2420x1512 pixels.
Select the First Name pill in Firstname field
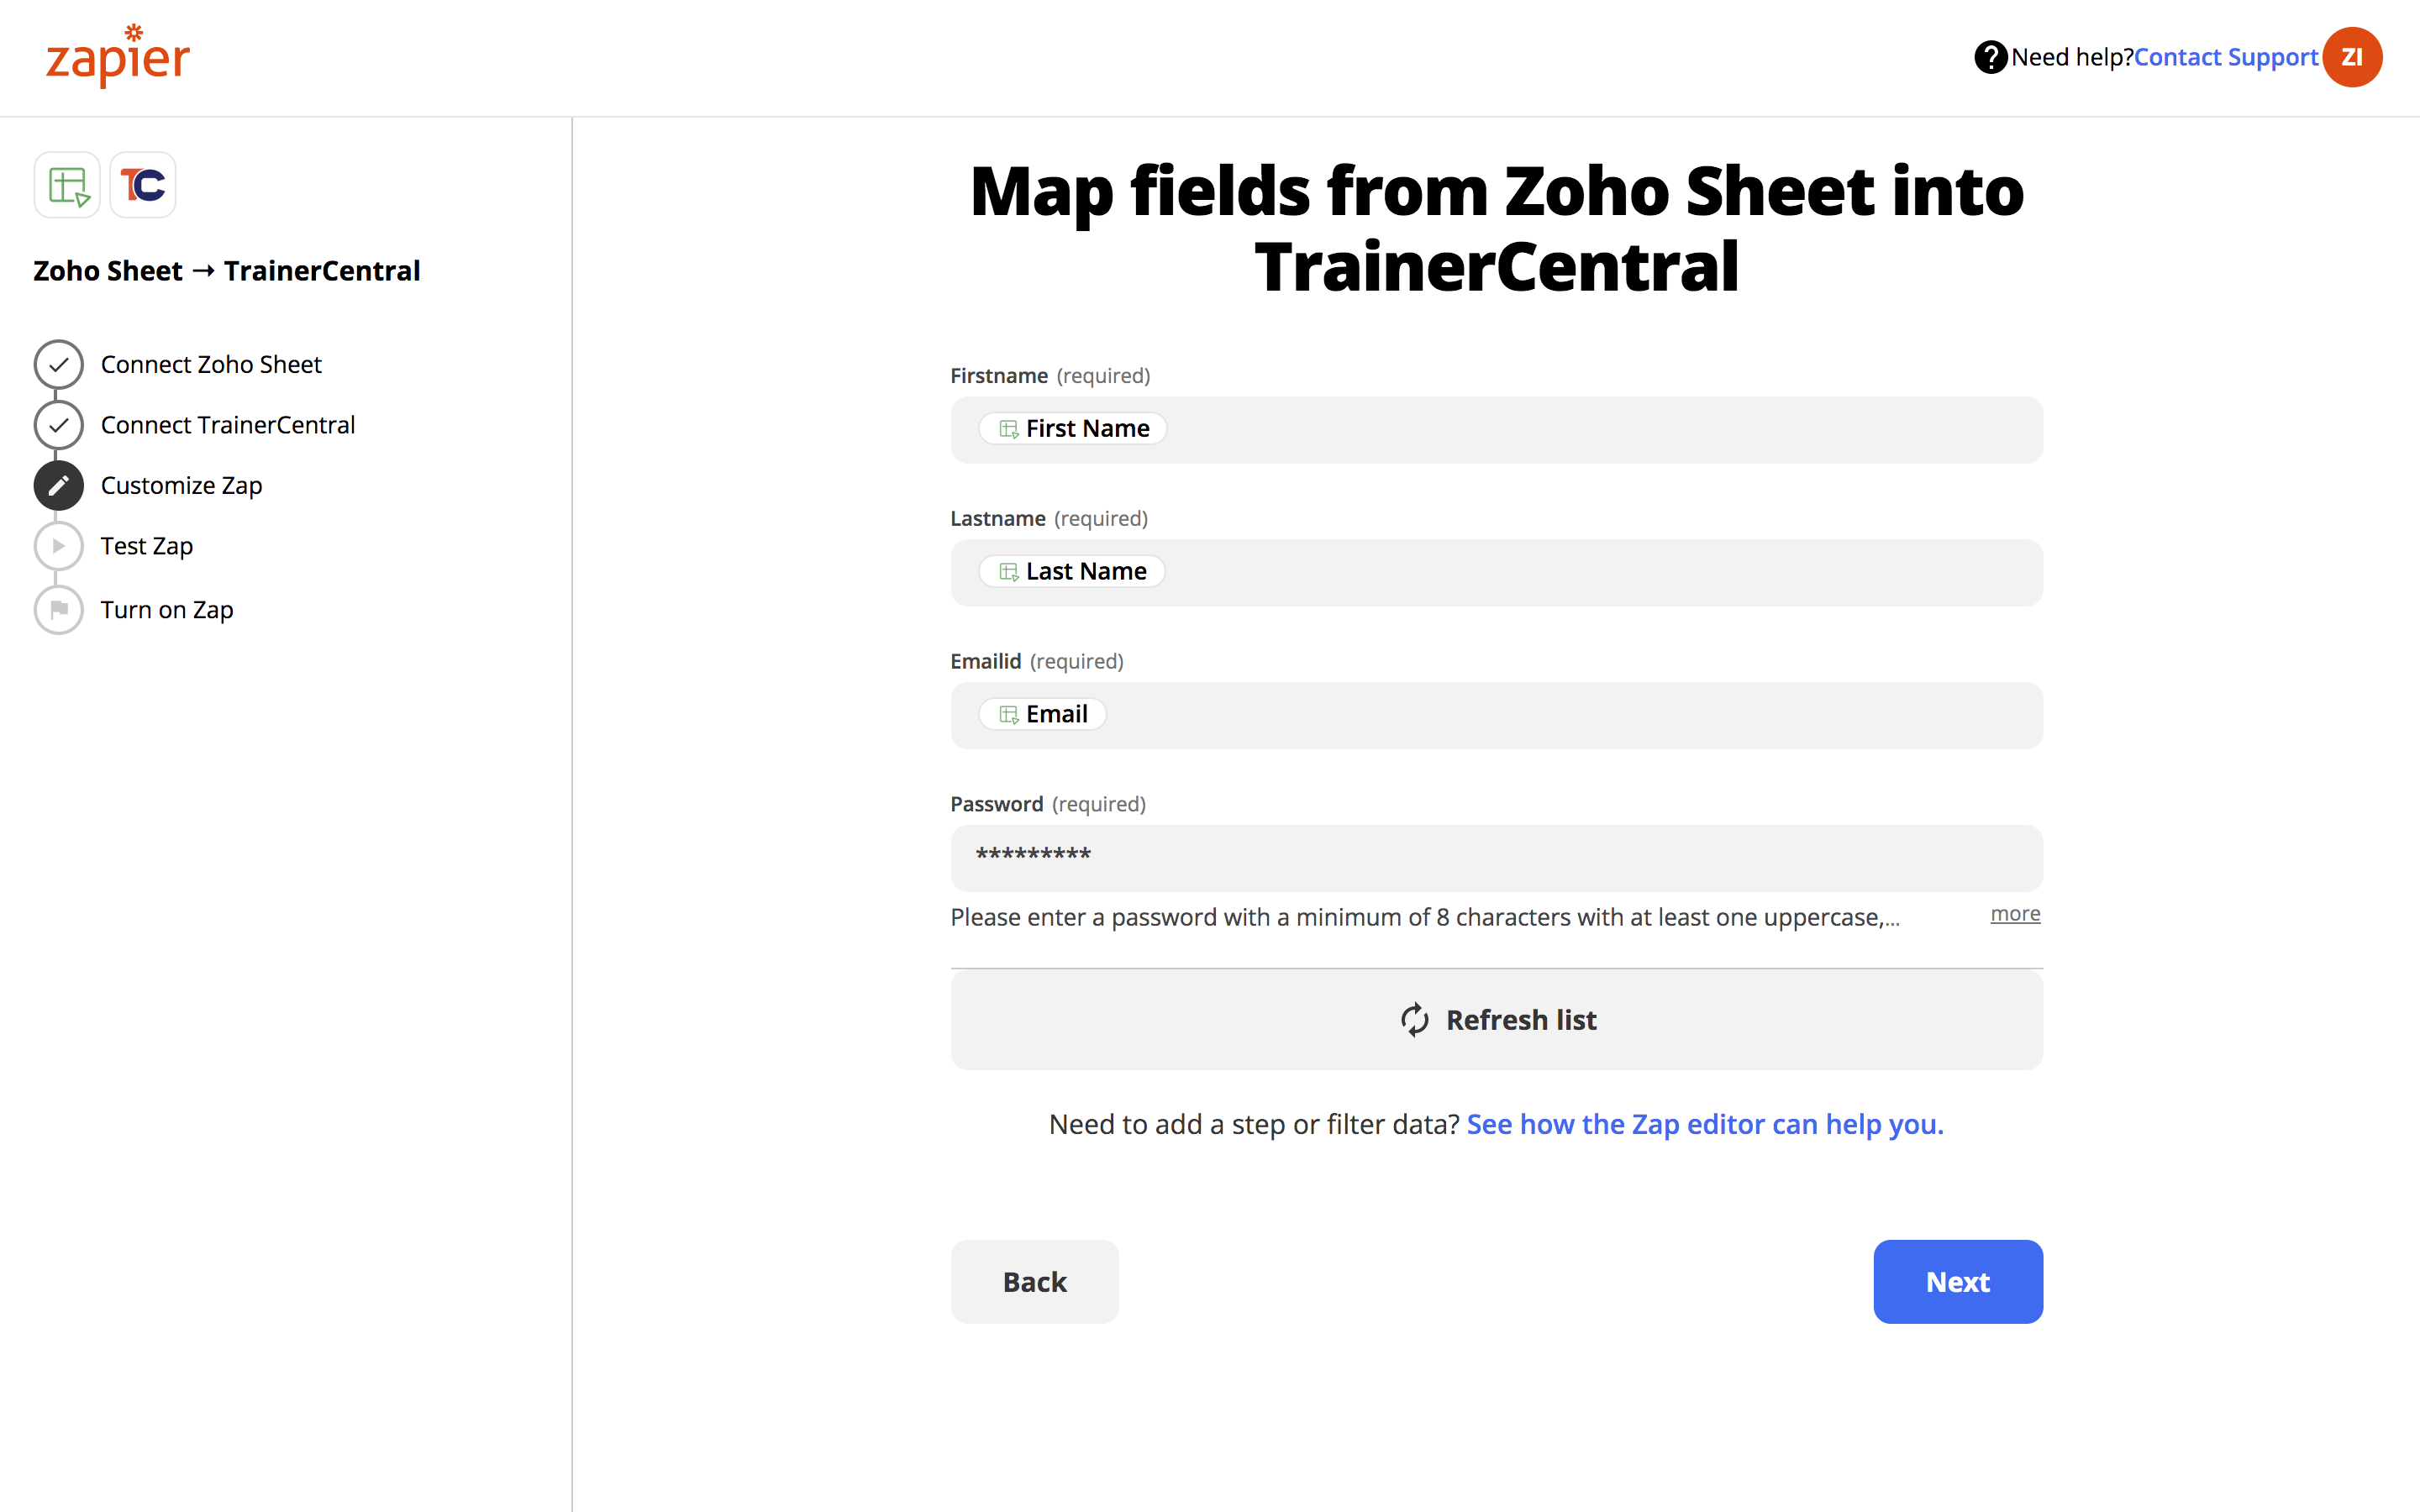pyautogui.click(x=1073, y=429)
